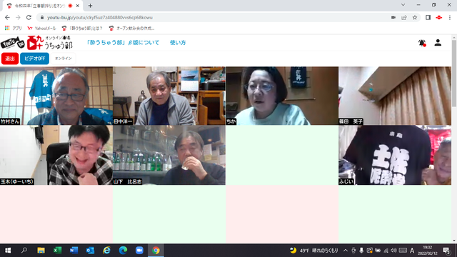Open the 「酔うちゅう部」とは? bookmark

[x=82, y=29]
